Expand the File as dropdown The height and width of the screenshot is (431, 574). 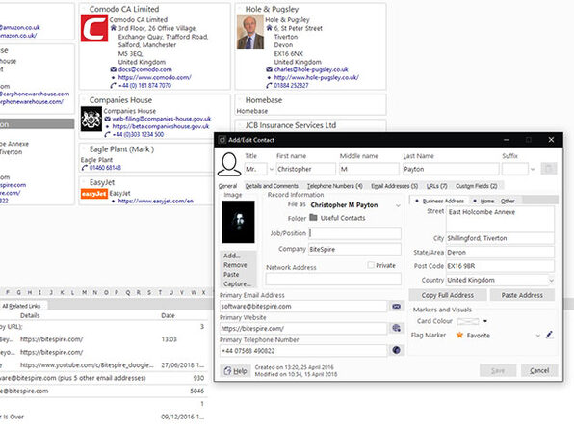point(398,205)
